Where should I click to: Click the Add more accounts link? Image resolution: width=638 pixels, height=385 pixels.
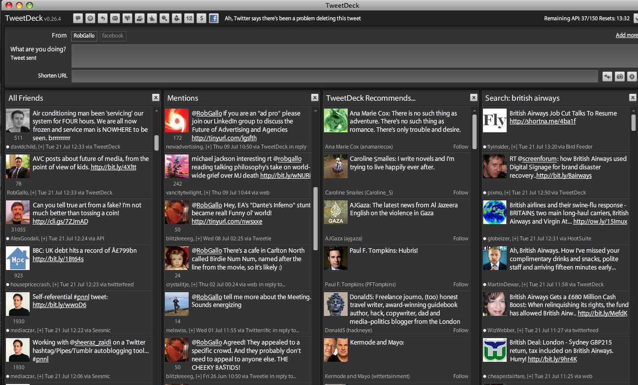(627, 35)
